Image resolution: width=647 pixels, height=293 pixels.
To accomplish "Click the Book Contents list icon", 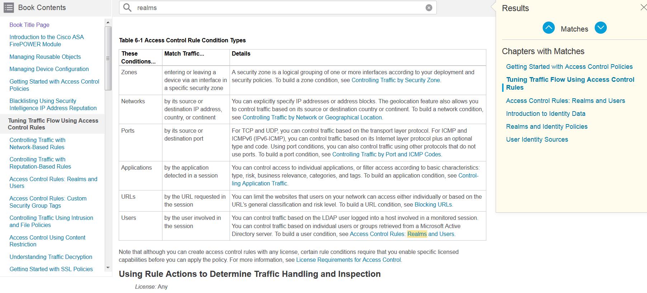I will [9, 8].
